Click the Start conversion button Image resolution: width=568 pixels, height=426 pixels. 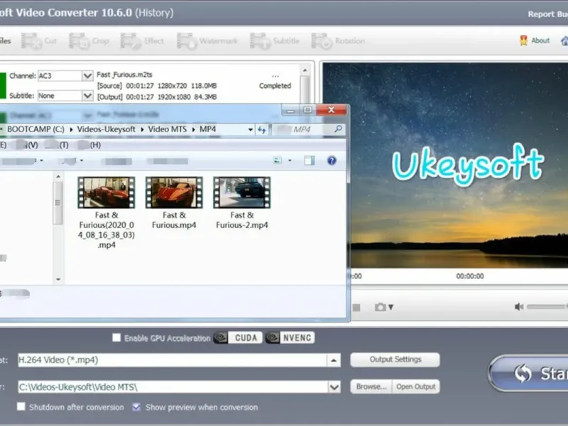[x=529, y=373]
